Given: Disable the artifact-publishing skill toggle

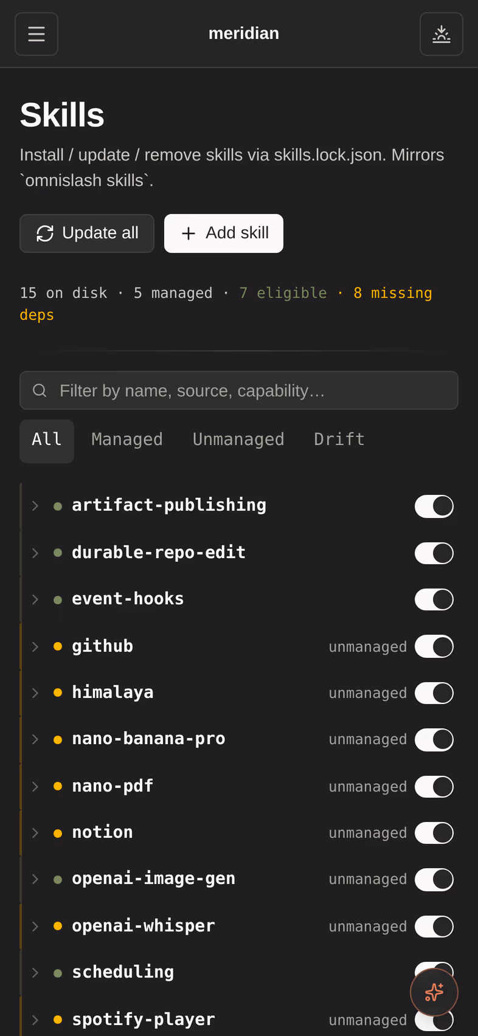Looking at the screenshot, I should 434,506.
